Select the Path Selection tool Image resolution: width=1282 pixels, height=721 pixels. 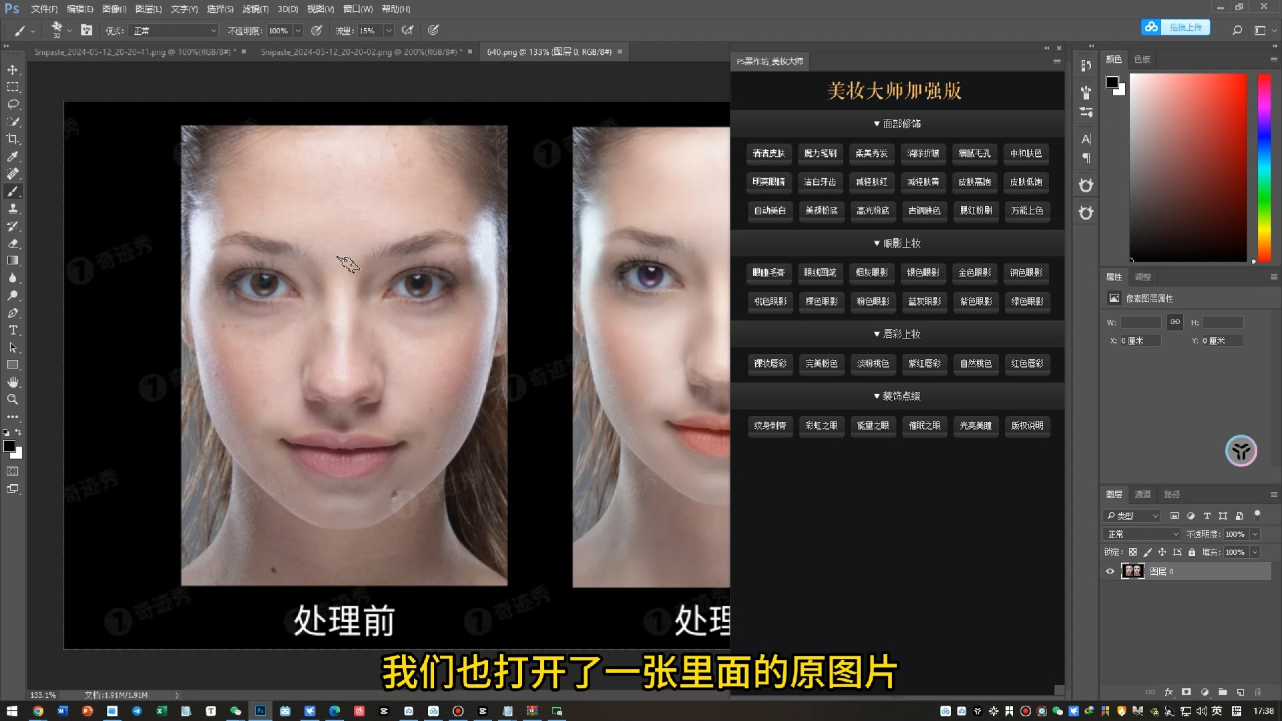[x=13, y=348]
